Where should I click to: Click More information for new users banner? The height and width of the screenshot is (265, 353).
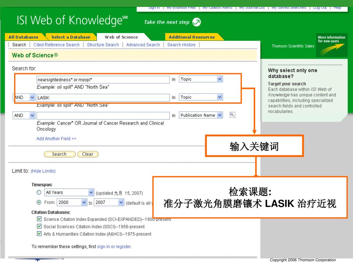point(332,45)
